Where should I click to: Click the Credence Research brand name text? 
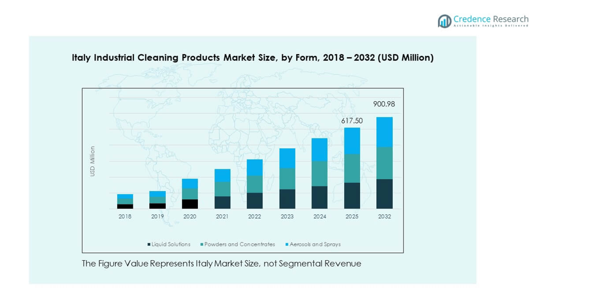(x=490, y=19)
